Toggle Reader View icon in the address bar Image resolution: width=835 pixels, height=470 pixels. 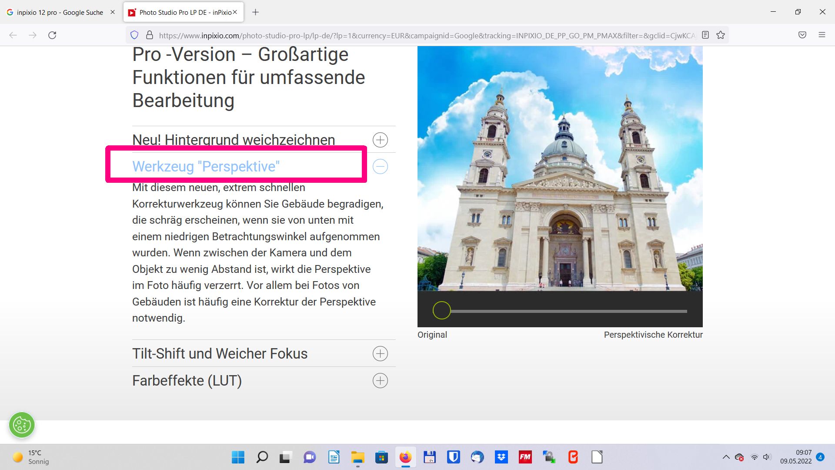pos(705,35)
